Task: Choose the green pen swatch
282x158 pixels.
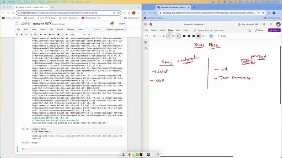Action: point(193,36)
